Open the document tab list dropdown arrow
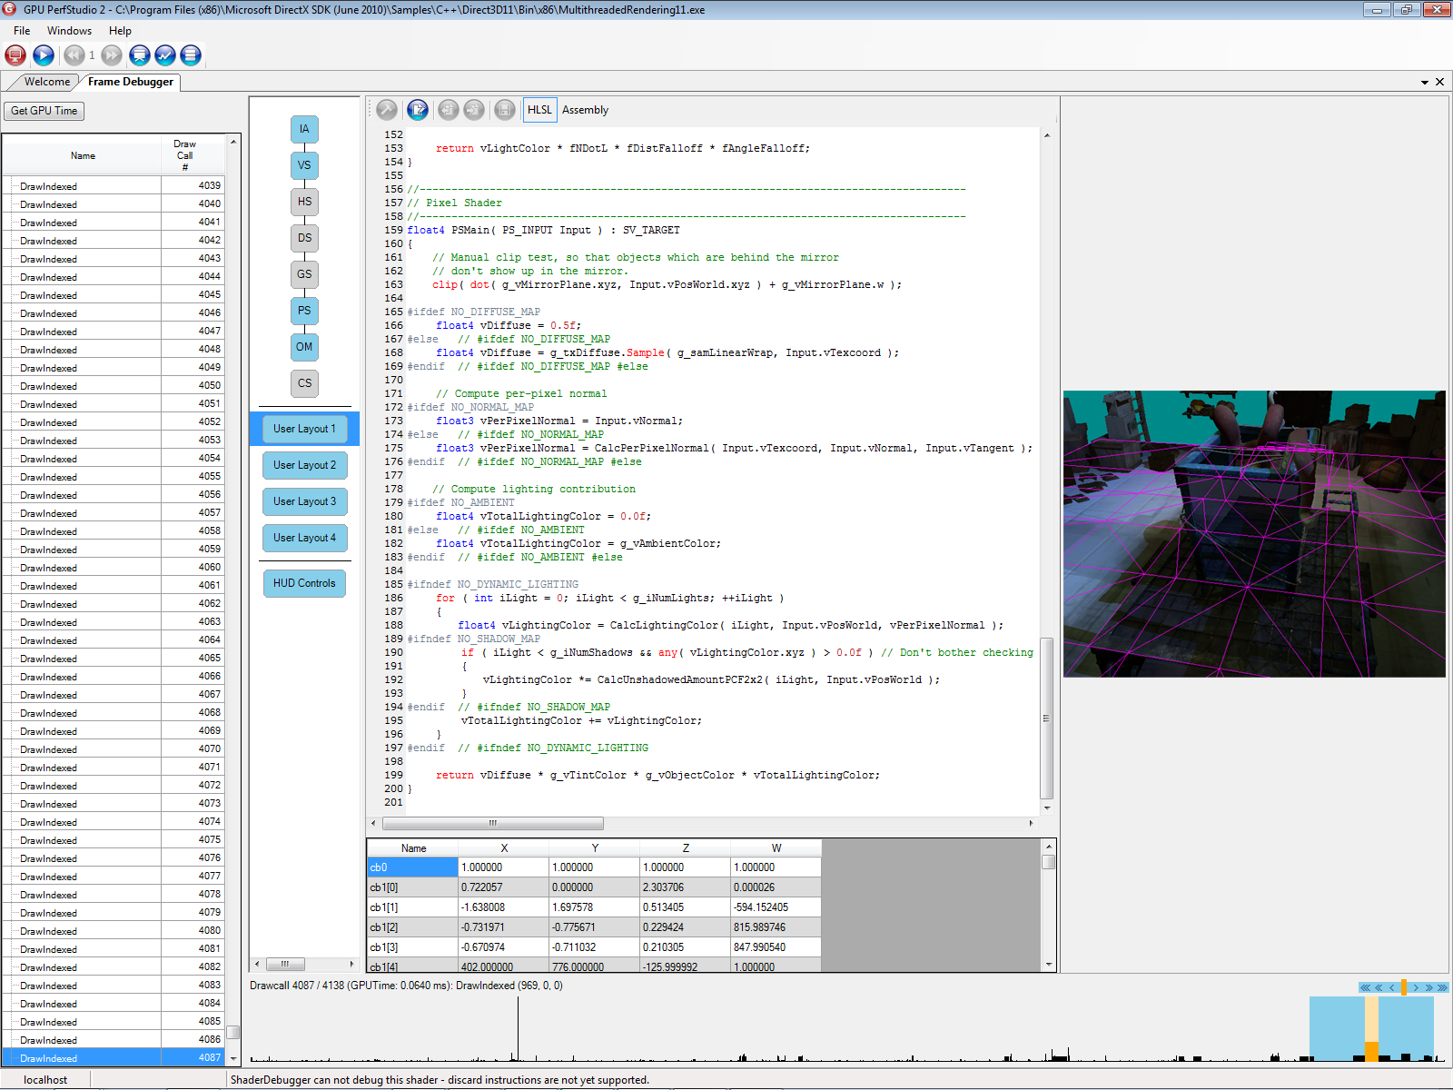 [1425, 83]
